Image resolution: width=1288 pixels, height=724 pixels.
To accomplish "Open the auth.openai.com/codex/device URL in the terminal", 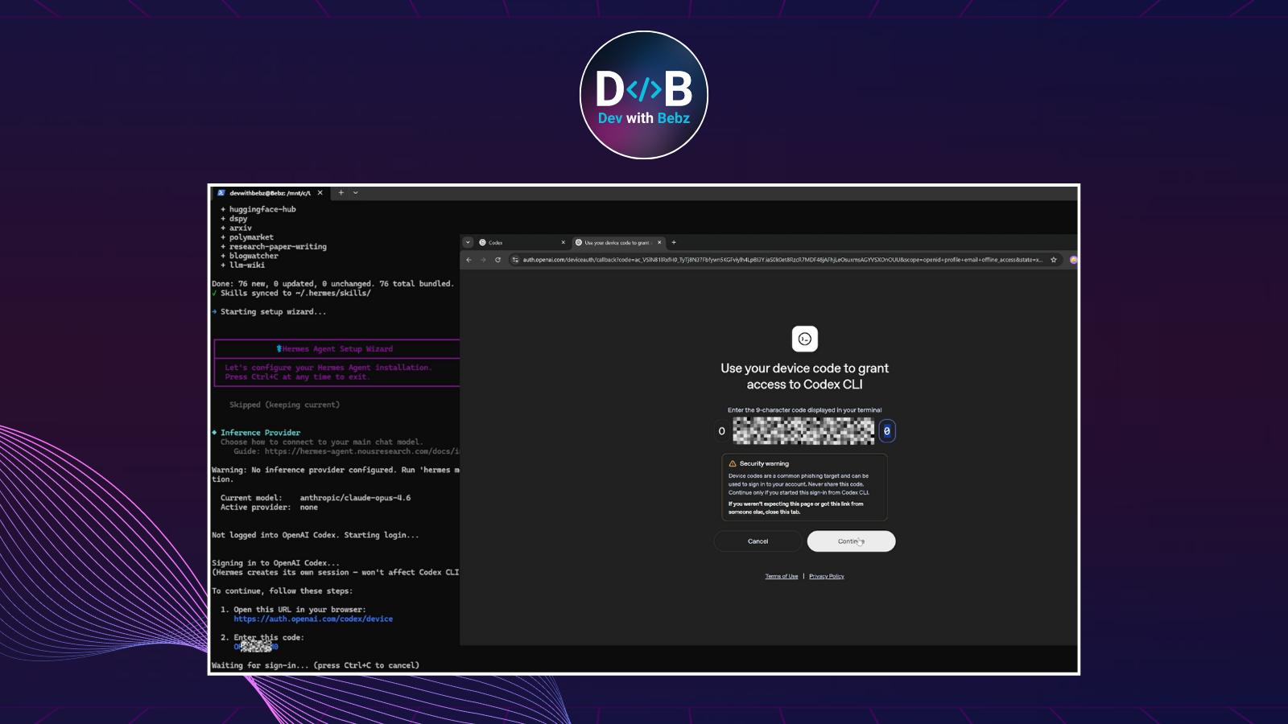I will tap(313, 619).
